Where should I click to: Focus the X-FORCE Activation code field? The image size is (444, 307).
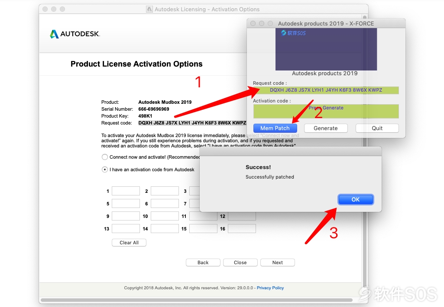pyautogui.click(x=326, y=112)
